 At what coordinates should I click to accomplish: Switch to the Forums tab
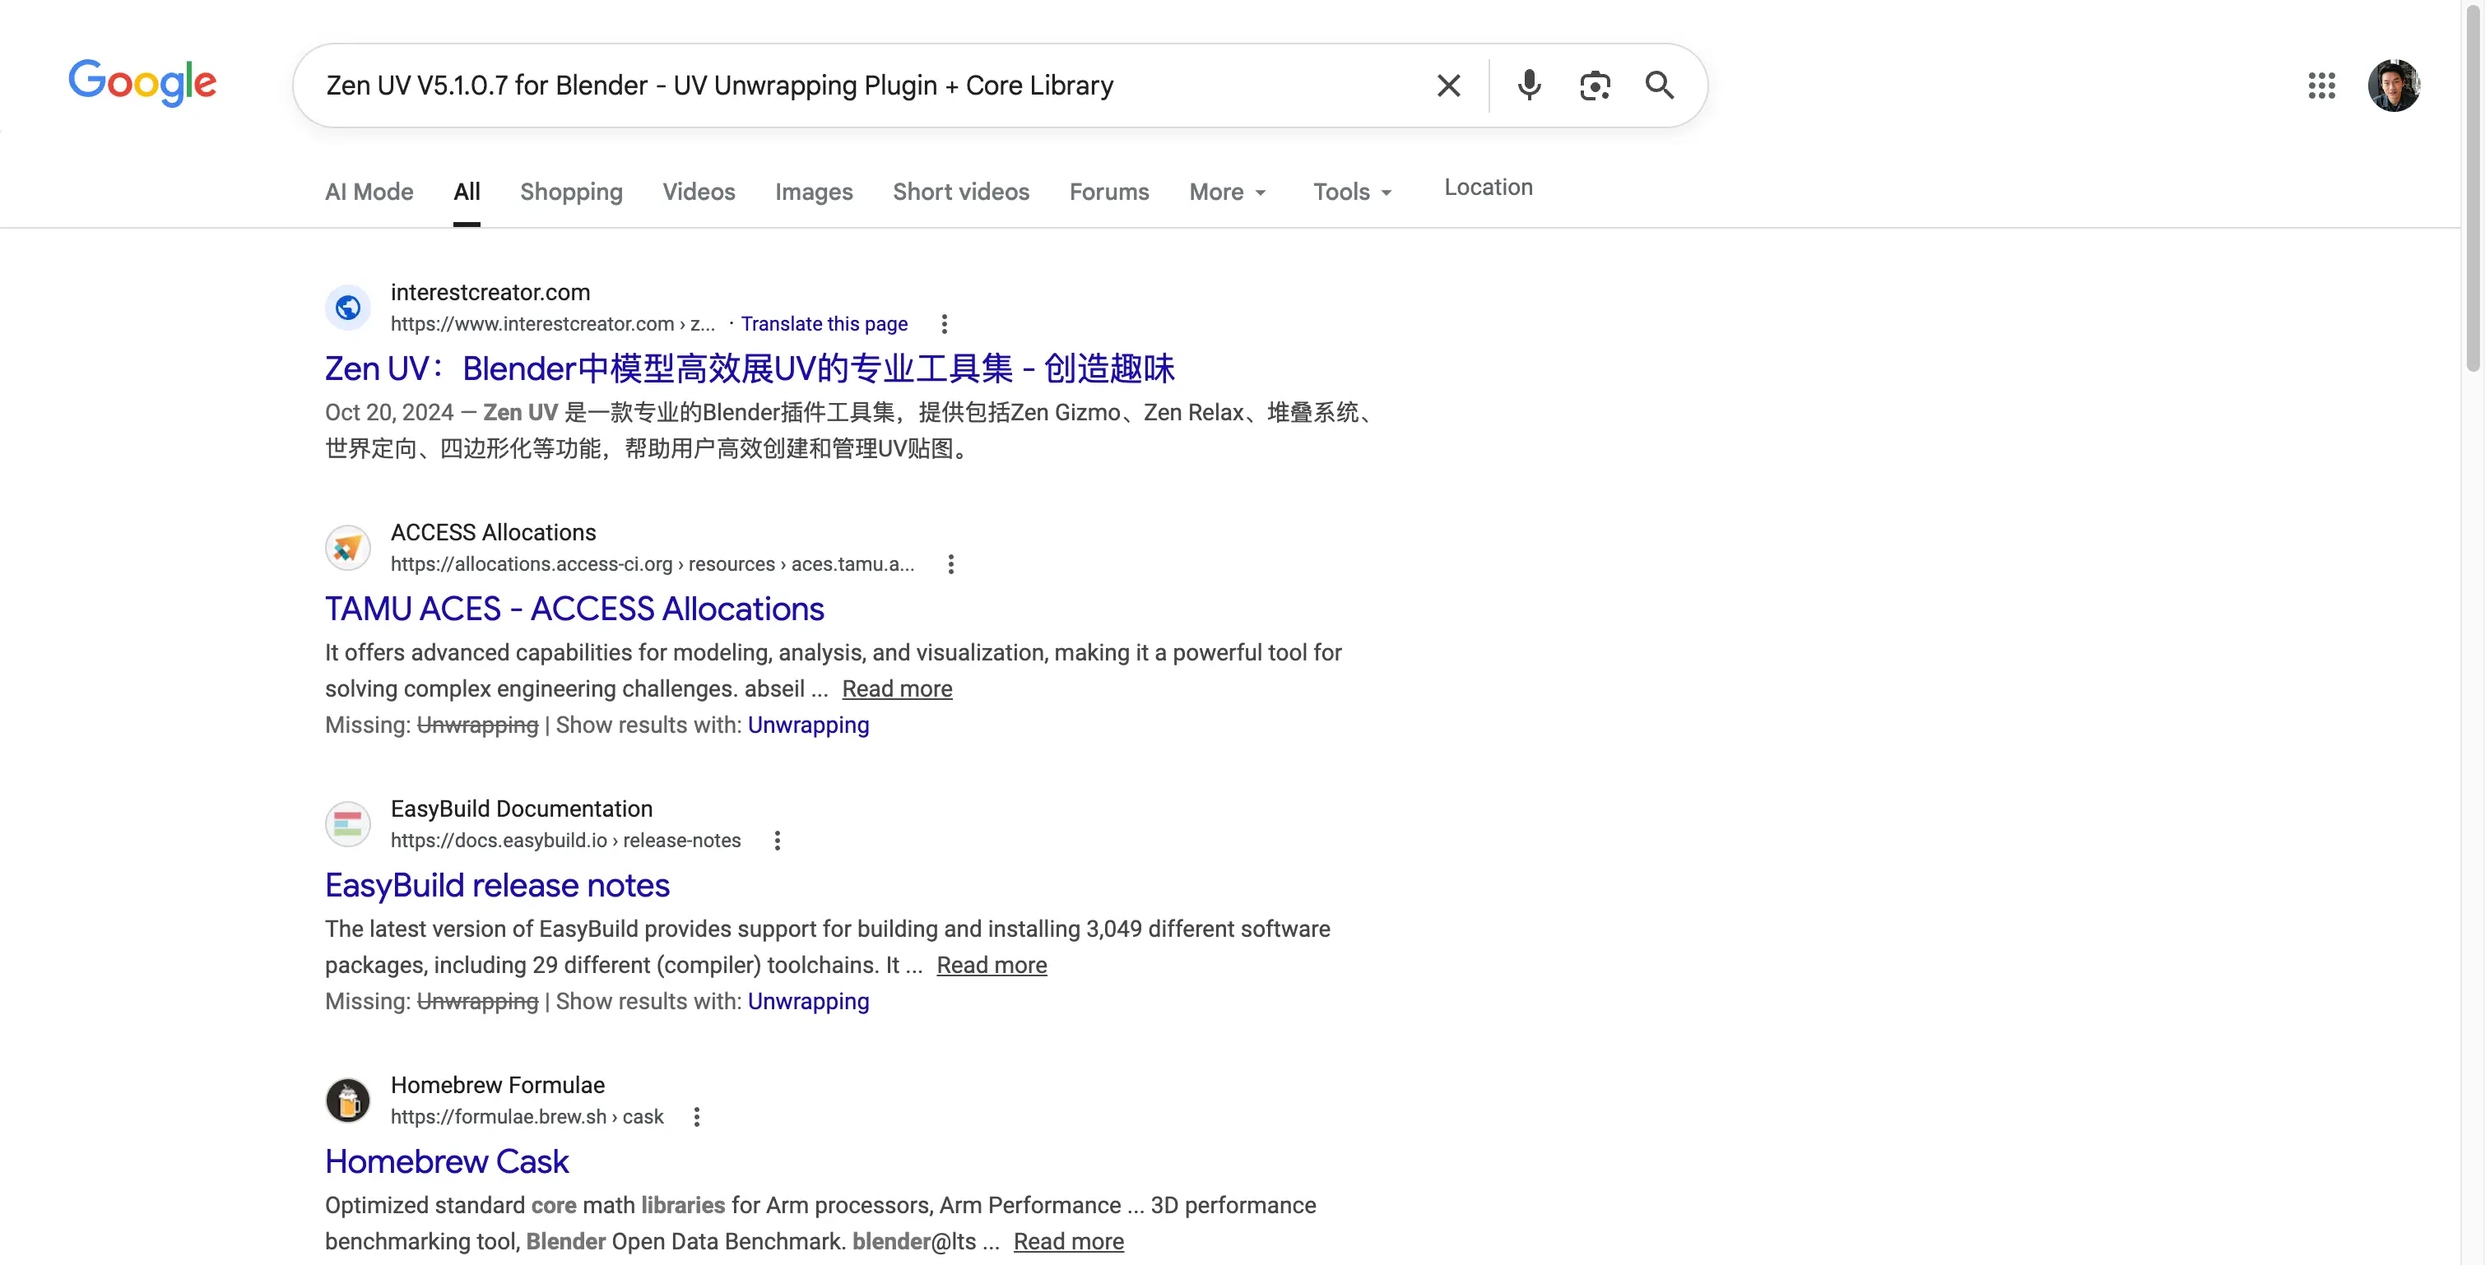[1108, 192]
